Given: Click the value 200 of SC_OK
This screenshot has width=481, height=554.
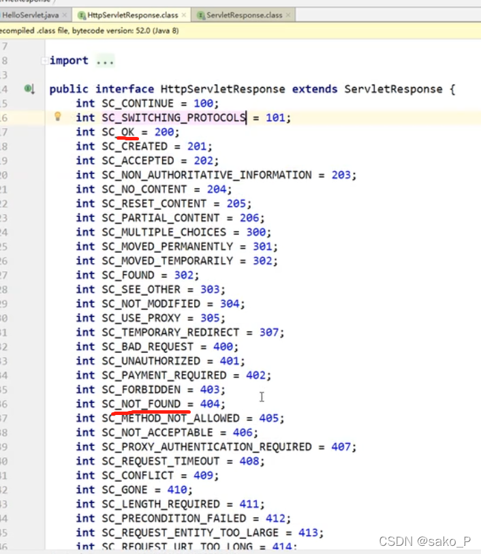Looking at the screenshot, I should pyautogui.click(x=164, y=132).
